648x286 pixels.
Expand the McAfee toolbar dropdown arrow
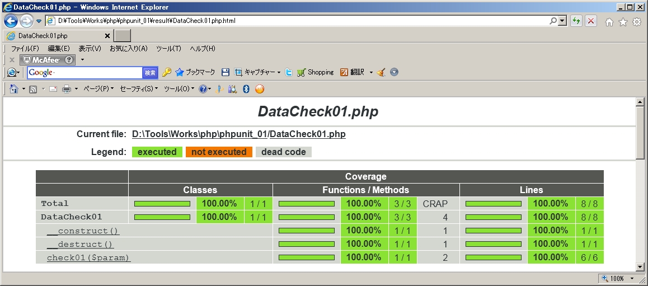82,60
